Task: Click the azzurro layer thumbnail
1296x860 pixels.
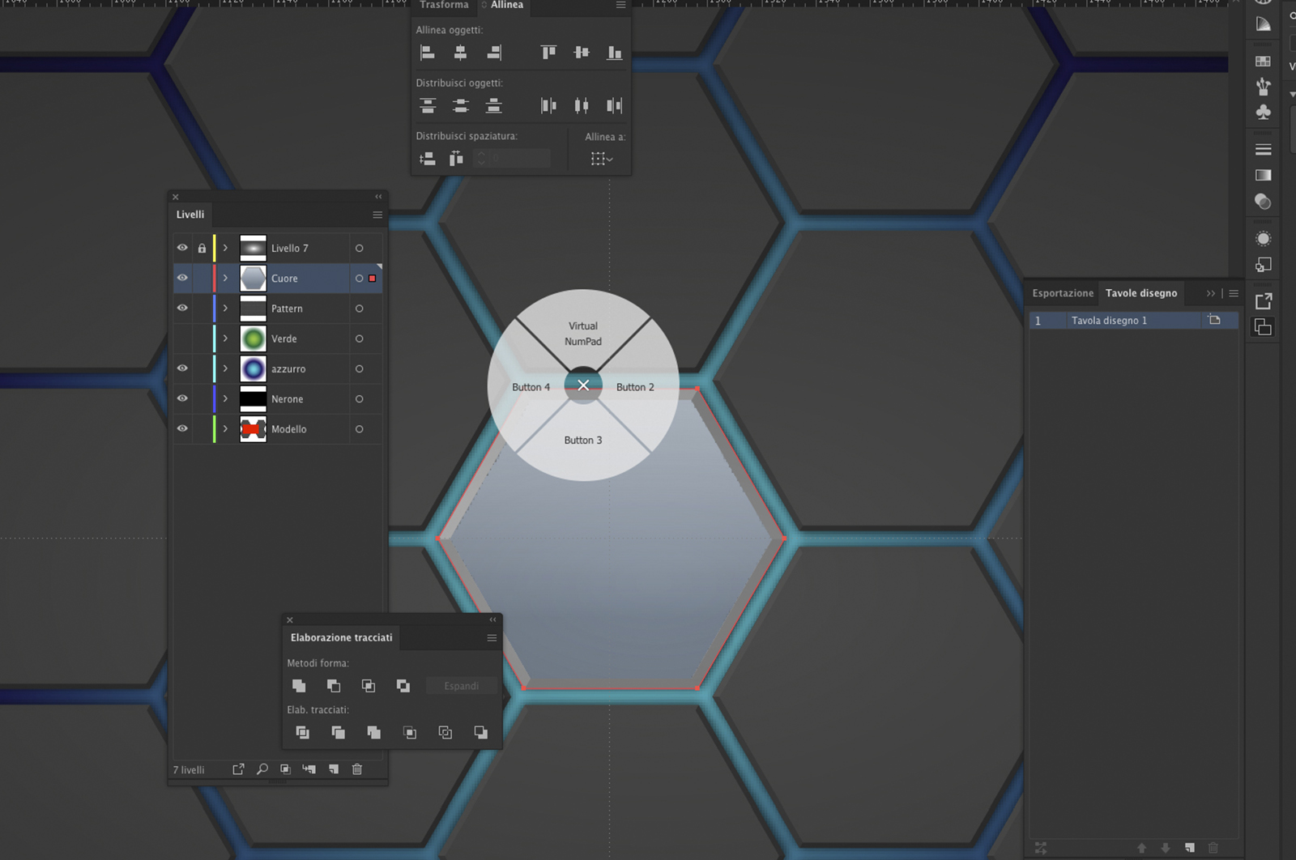Action: 253,368
